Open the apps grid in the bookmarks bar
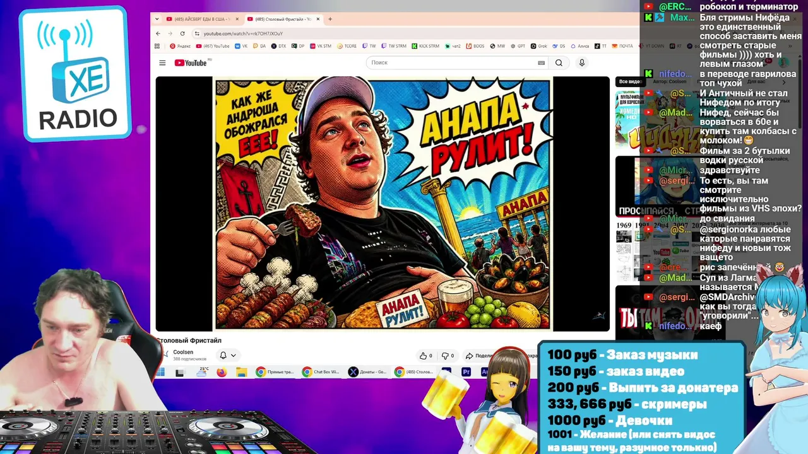The width and height of the screenshot is (808, 454). tap(157, 46)
